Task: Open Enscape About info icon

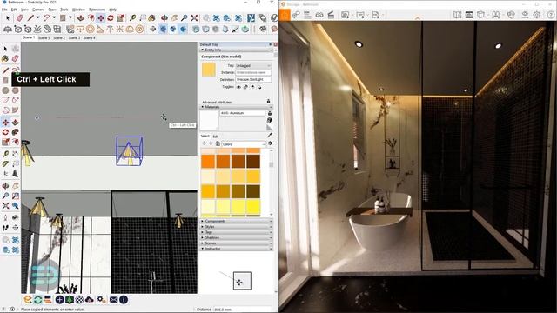Action: click(124, 300)
